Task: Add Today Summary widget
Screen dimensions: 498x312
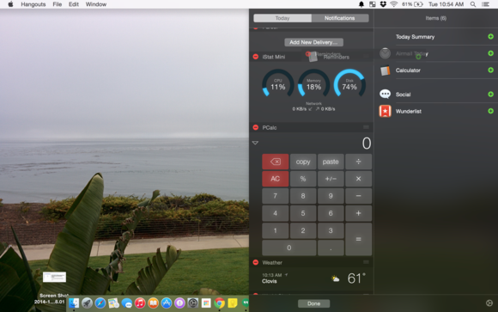Action: click(490, 37)
